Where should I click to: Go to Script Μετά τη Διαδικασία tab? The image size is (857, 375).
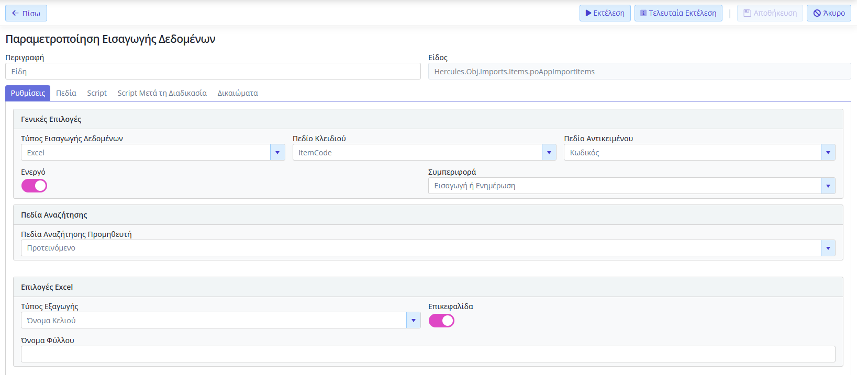coord(162,93)
